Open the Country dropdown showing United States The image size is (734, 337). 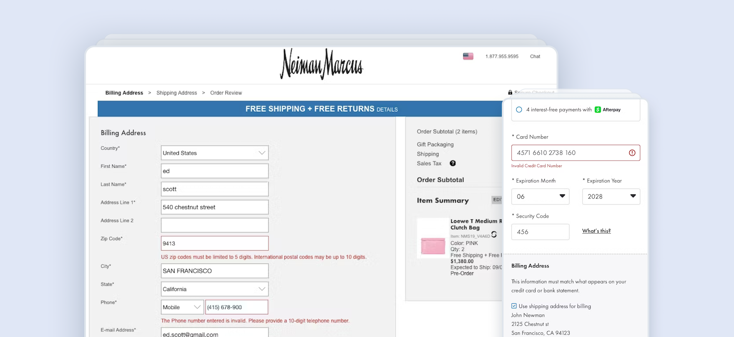click(x=214, y=153)
